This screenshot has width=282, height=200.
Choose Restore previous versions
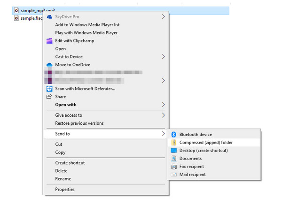click(x=106, y=123)
